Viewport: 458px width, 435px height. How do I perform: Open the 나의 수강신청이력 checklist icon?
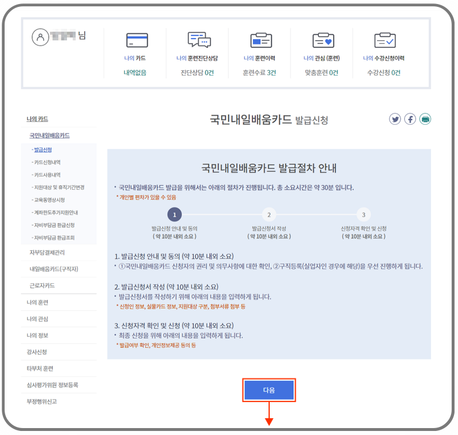point(385,40)
